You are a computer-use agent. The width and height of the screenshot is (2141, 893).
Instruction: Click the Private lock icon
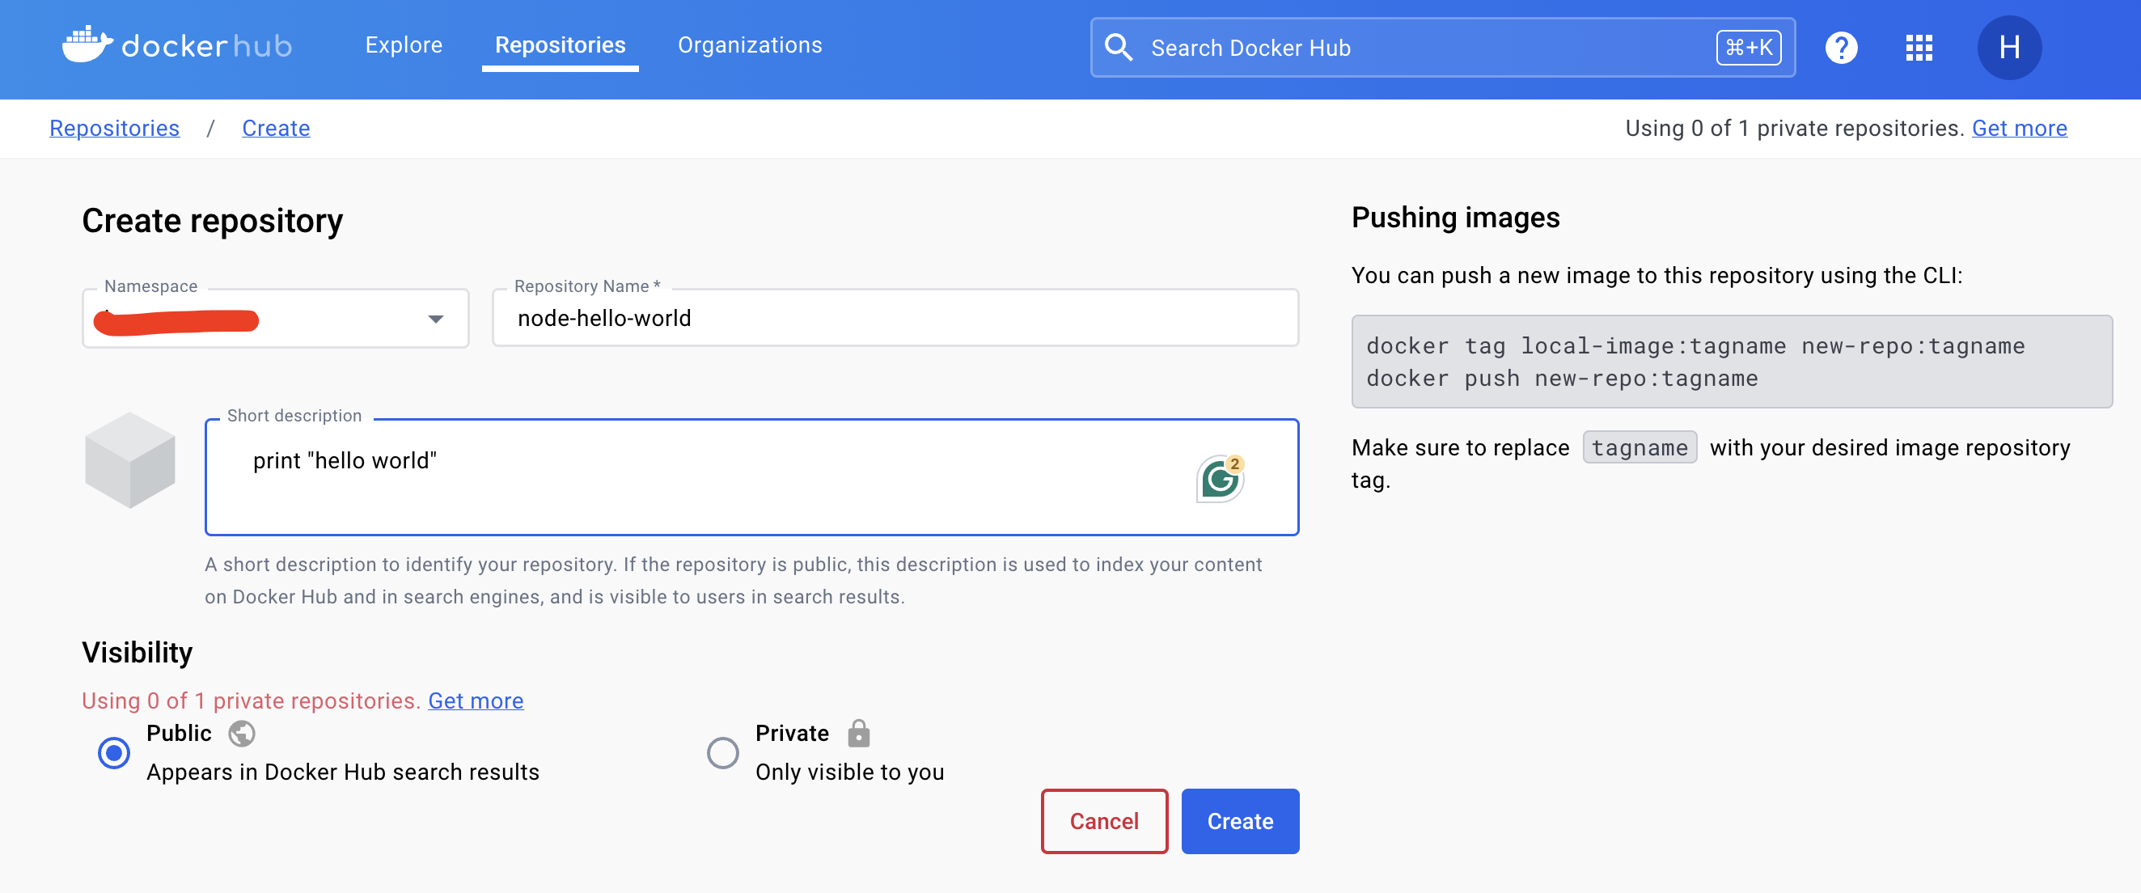858,733
